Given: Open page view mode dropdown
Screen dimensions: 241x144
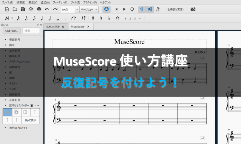Looking at the screenshot, I should 89,10.
